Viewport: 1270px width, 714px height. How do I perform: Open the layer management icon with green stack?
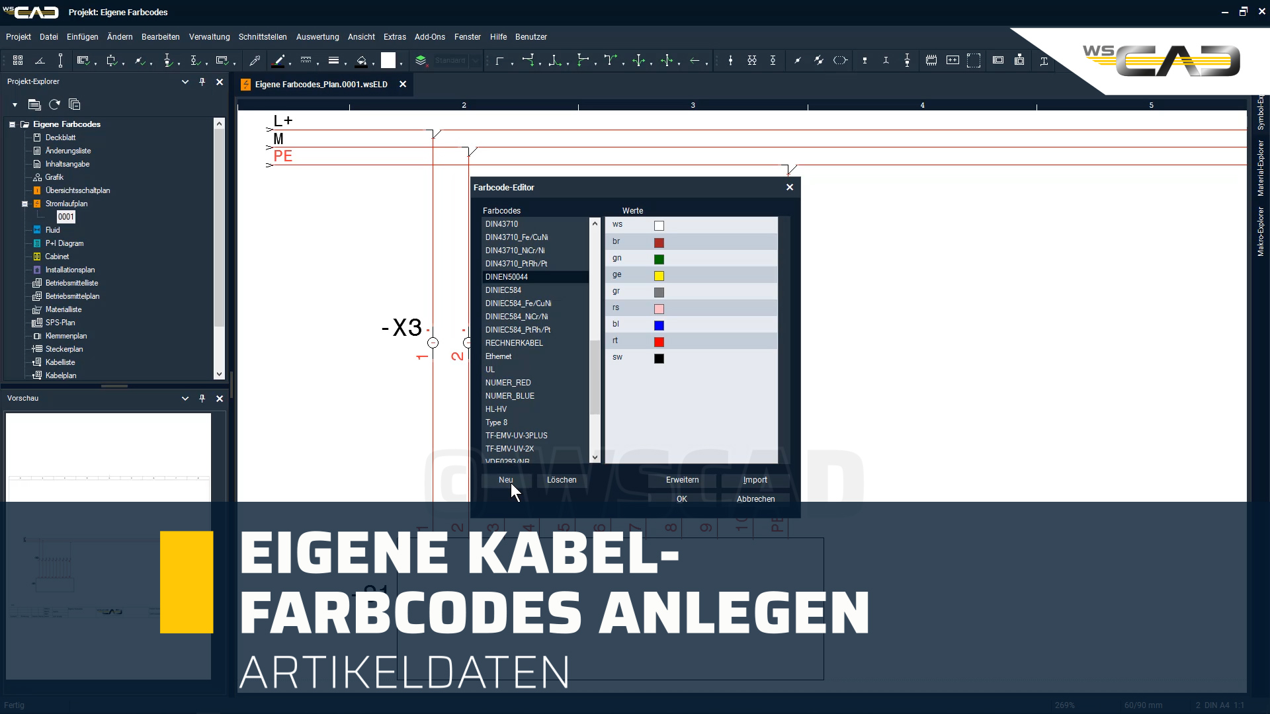pyautogui.click(x=422, y=60)
